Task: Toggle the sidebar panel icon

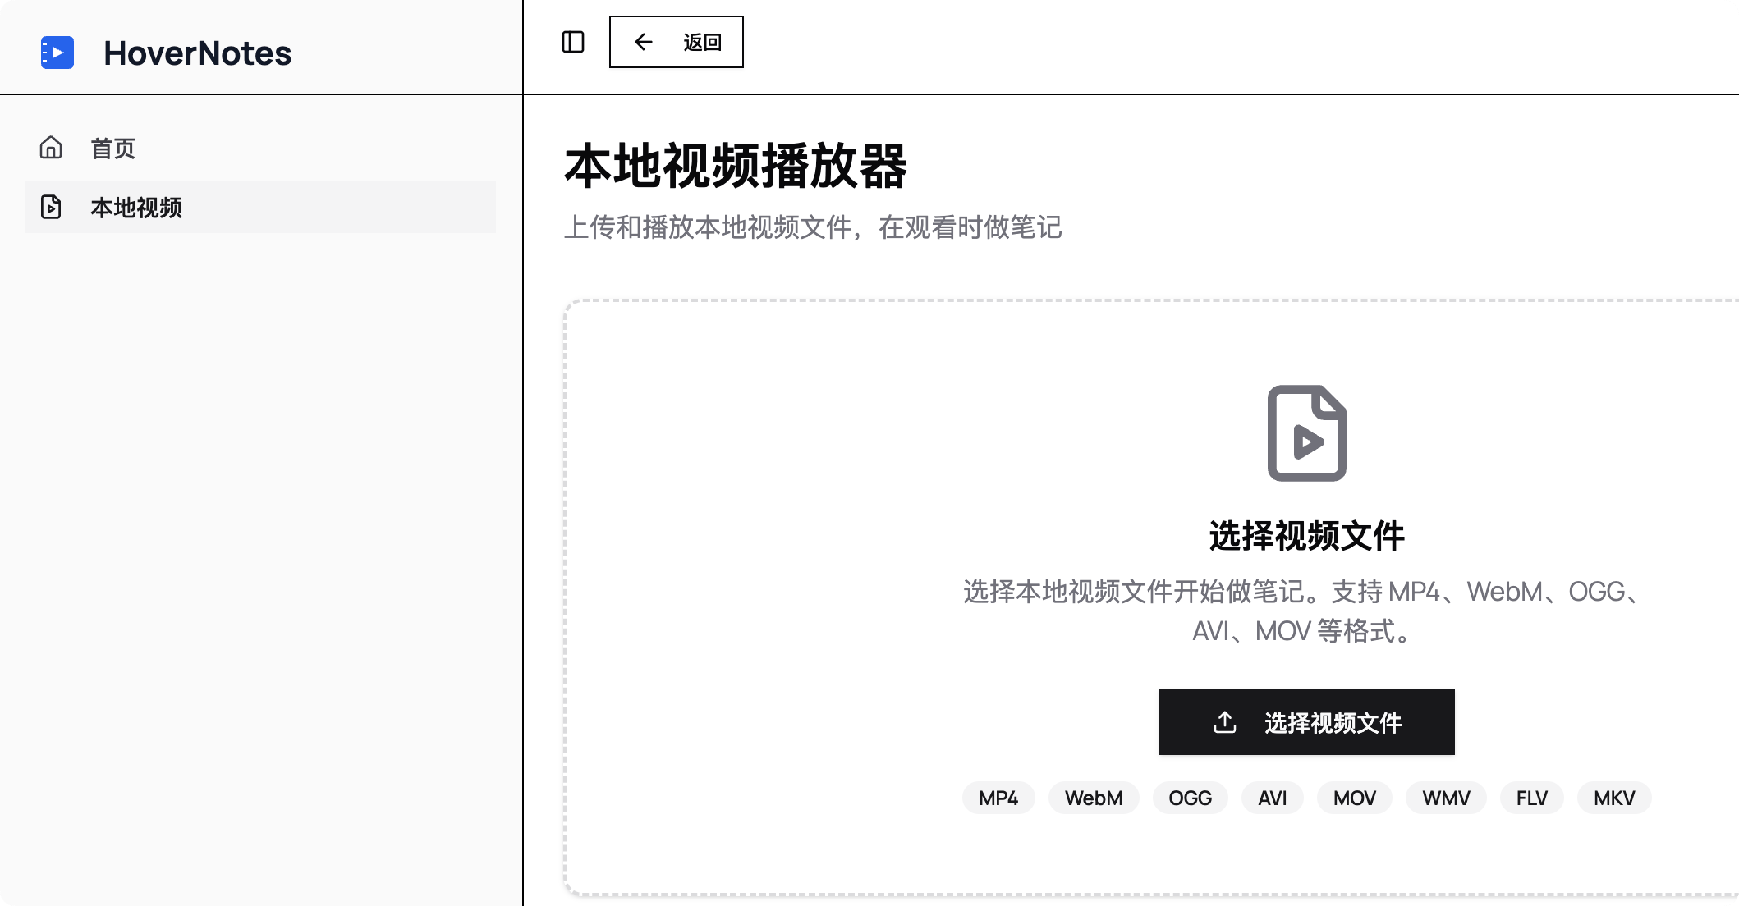Action: [573, 42]
